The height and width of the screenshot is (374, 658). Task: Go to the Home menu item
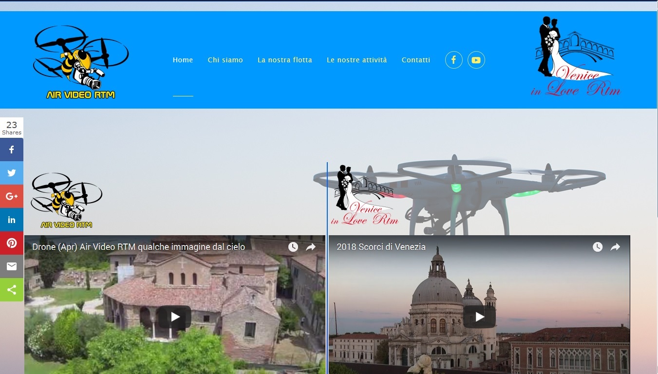(x=183, y=60)
